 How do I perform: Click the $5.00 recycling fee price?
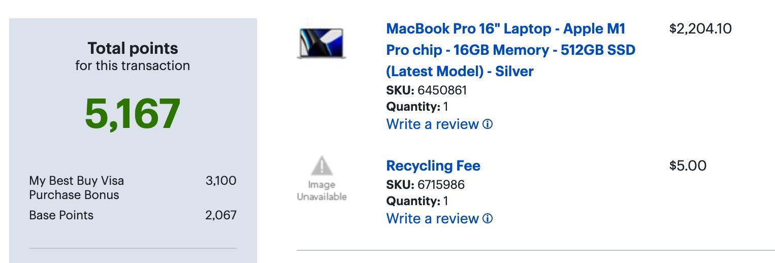688,166
